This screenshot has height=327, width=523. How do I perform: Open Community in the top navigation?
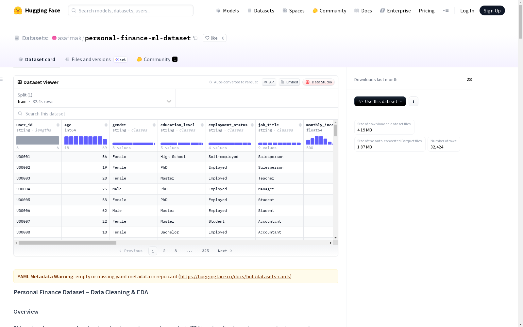[329, 10]
